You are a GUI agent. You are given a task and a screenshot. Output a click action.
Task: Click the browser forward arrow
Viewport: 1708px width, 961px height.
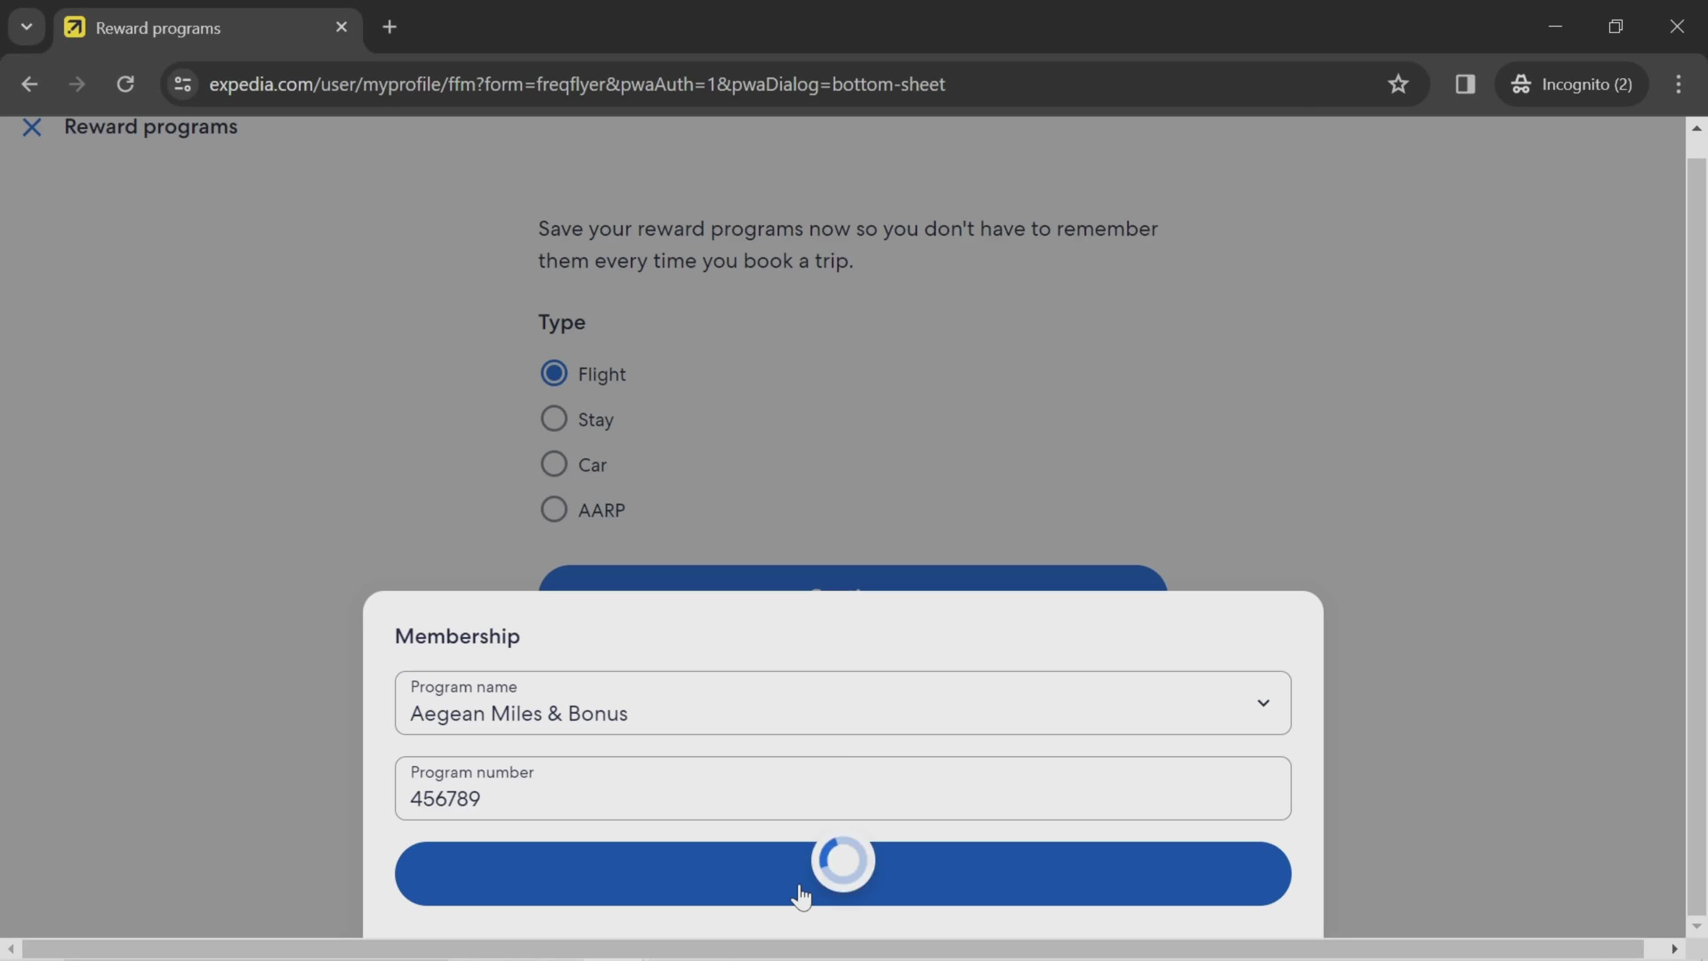tap(77, 84)
